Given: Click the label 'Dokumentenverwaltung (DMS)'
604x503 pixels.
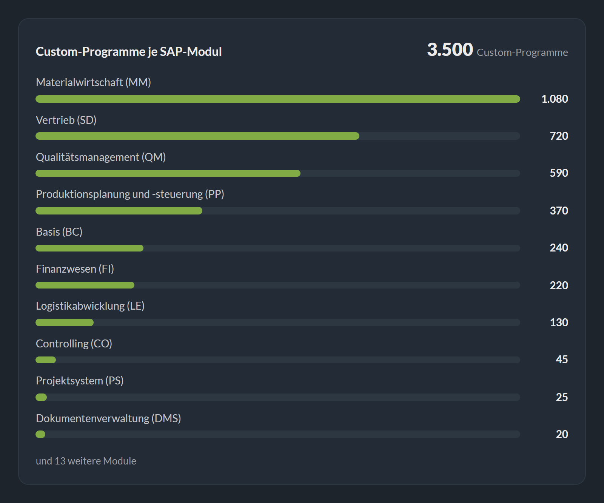Looking at the screenshot, I should coord(108,418).
